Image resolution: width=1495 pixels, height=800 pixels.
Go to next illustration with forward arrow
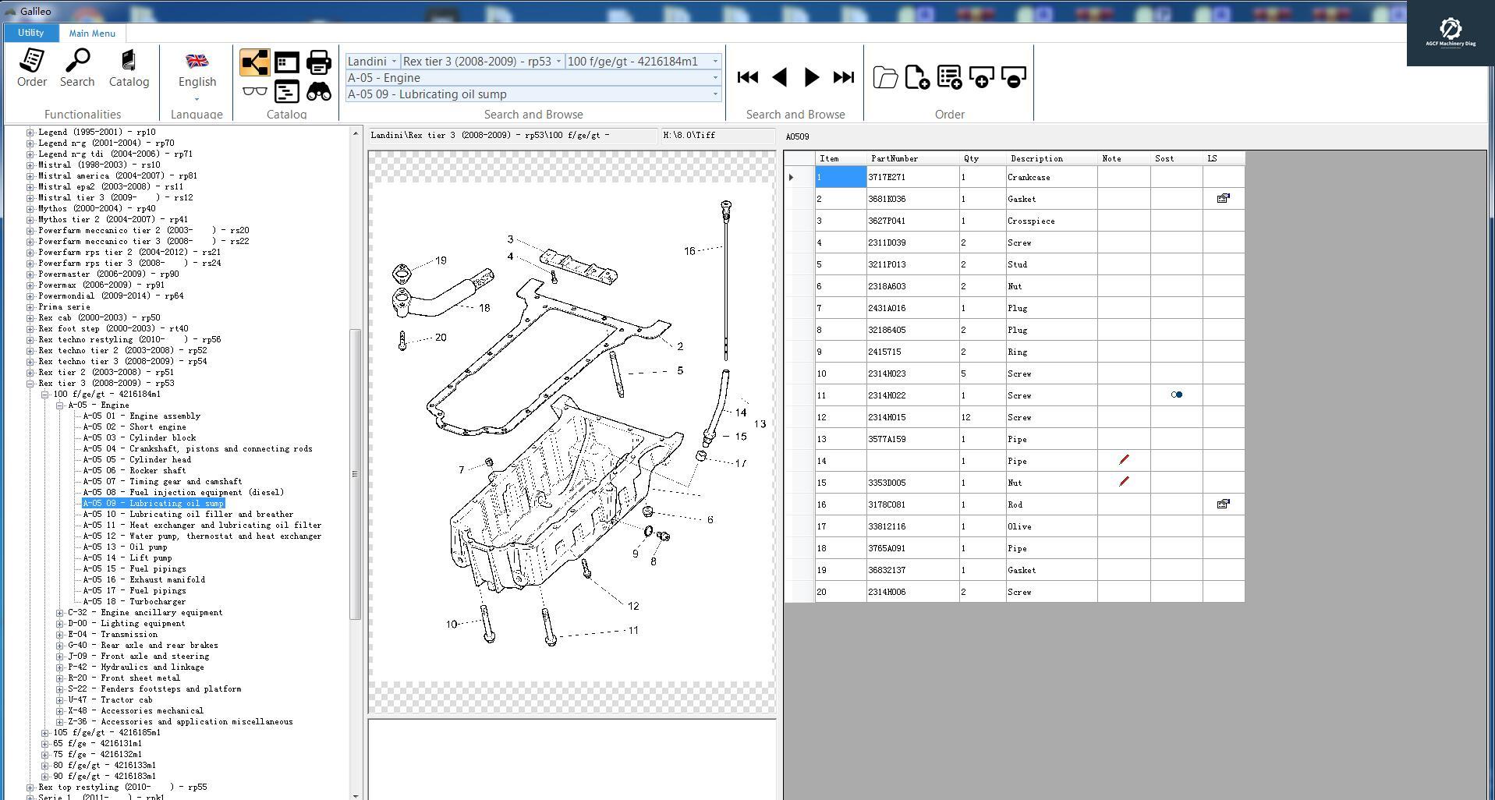(x=809, y=77)
